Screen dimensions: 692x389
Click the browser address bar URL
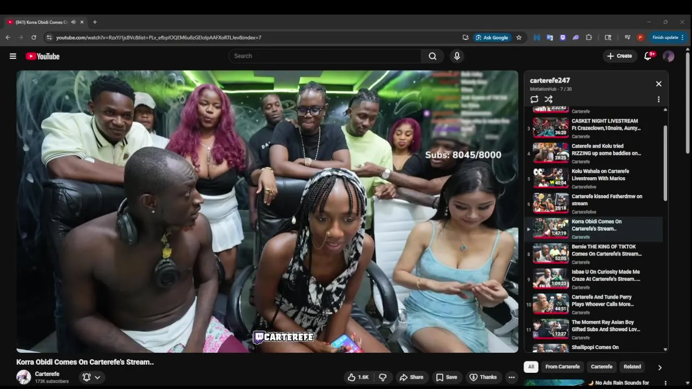158,37
